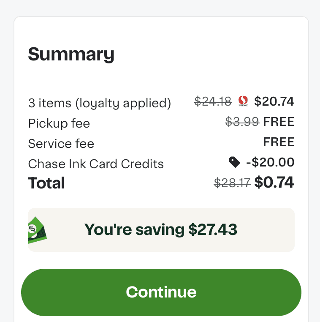320x322 pixels.
Task: Click the $27.43 savings amount text
Action: [x=213, y=230]
